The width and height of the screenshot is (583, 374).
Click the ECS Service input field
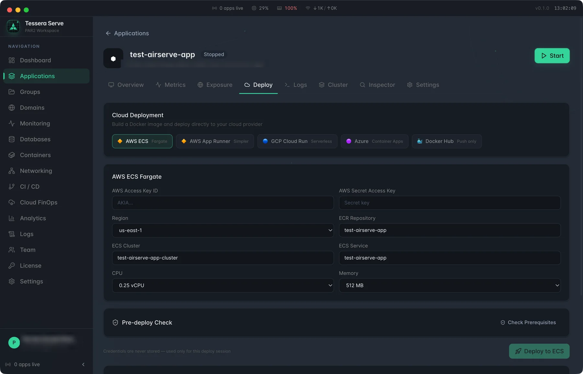click(x=450, y=258)
